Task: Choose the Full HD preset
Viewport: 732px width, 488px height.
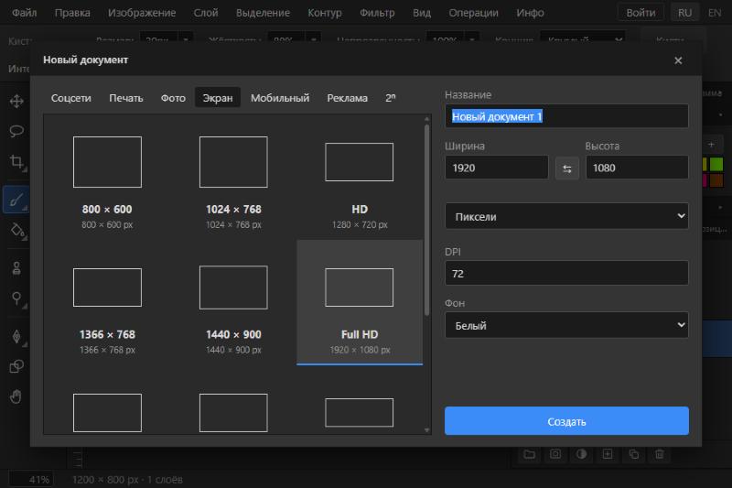Action: (360, 303)
